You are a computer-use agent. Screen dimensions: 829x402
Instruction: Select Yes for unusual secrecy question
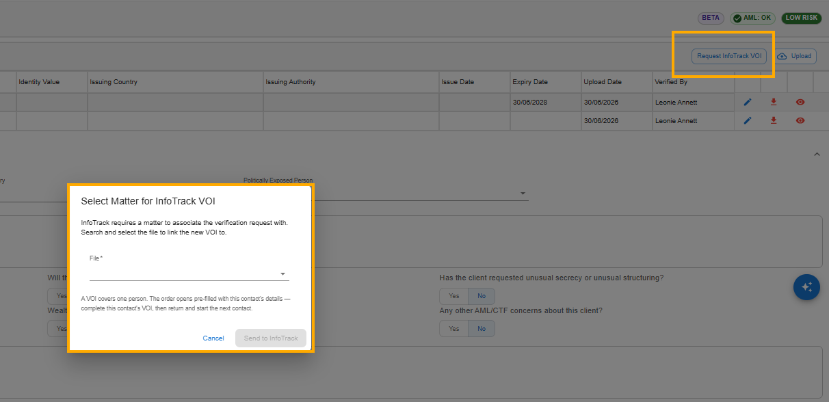pyautogui.click(x=453, y=296)
